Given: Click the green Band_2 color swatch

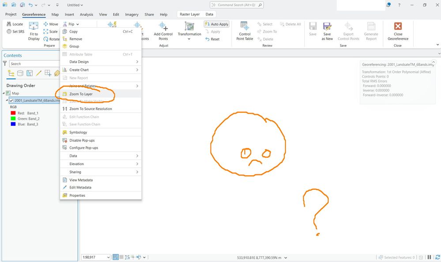Looking at the screenshot, I should tap(13, 118).
